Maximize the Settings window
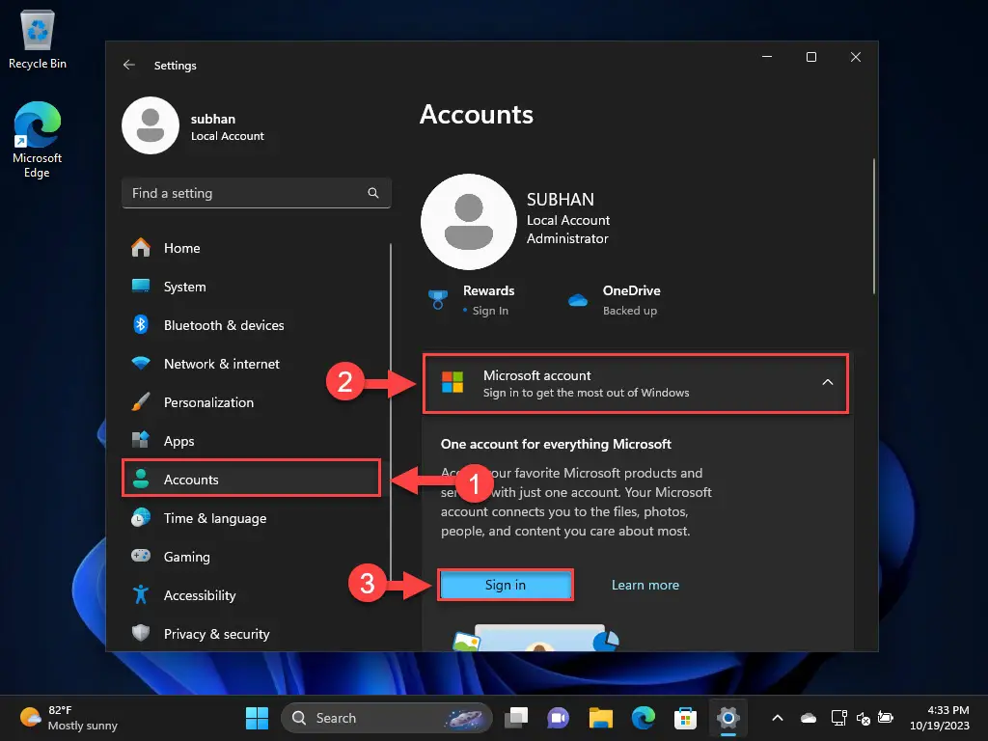988x741 pixels. 811,57
